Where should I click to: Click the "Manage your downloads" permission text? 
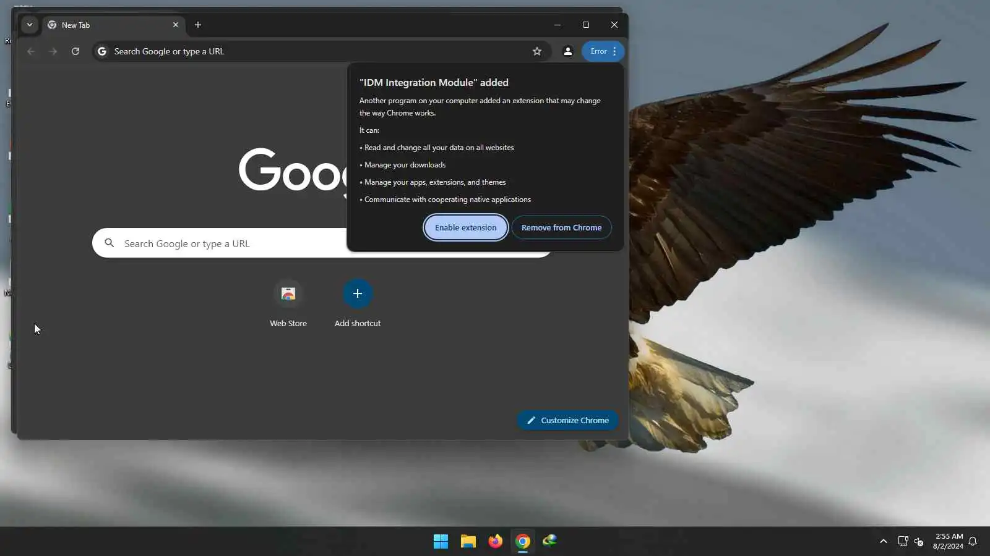click(405, 165)
